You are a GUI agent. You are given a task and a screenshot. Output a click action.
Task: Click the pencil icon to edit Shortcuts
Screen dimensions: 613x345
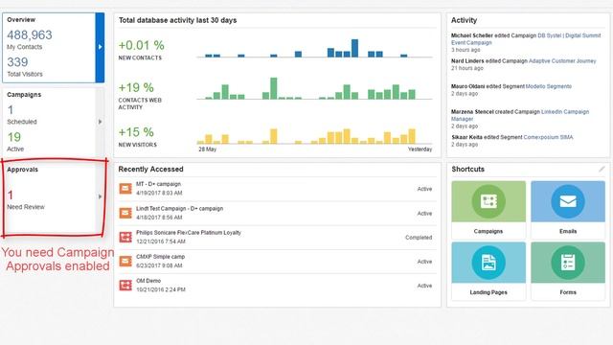(602, 169)
